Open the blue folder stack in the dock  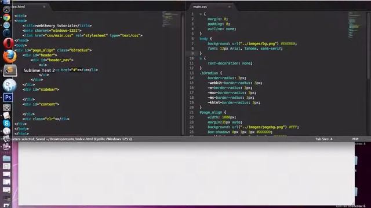pos(6,158)
